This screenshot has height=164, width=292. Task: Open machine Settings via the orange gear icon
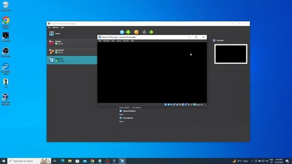[x=136, y=32]
